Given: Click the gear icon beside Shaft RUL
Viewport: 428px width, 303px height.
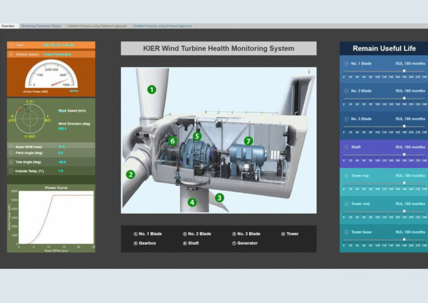Looking at the screenshot, I should [x=346, y=147].
